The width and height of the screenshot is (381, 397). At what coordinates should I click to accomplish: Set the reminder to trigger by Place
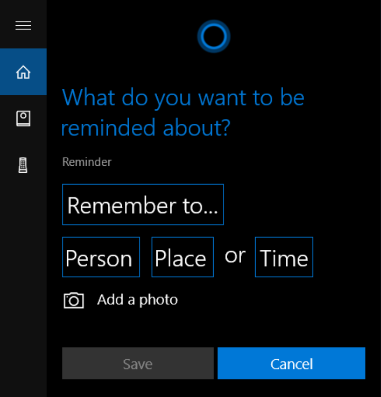[x=182, y=257]
